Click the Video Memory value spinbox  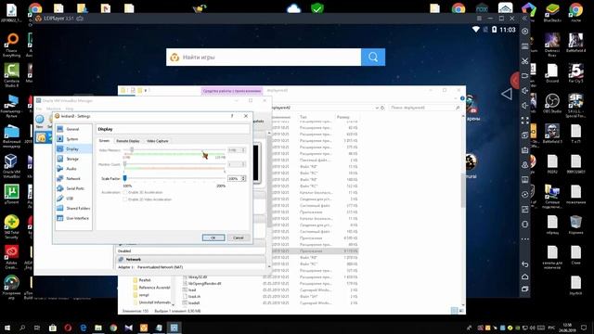[x=237, y=150]
